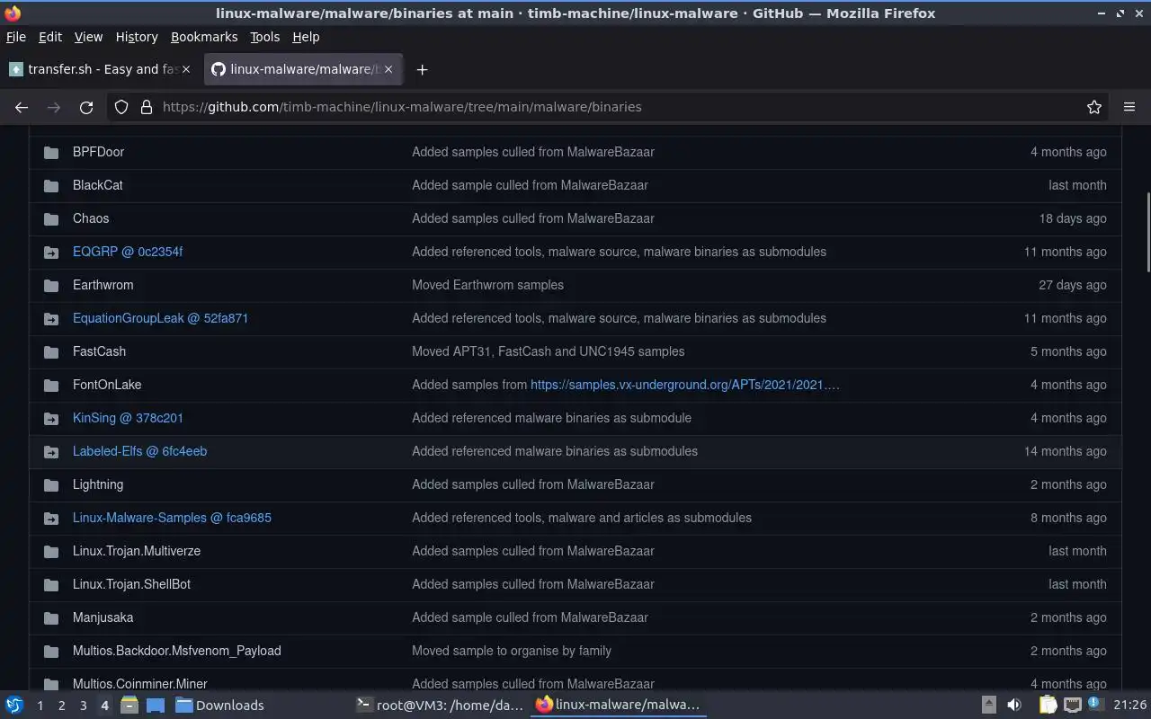Open the EquationGroupLeak @ 52fa871 link
This screenshot has width=1151, height=719.
point(160,318)
